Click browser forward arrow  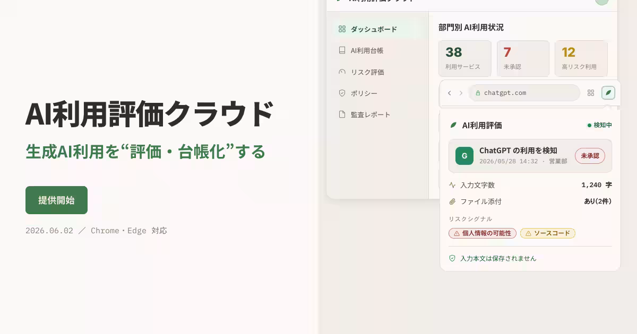[461, 93]
